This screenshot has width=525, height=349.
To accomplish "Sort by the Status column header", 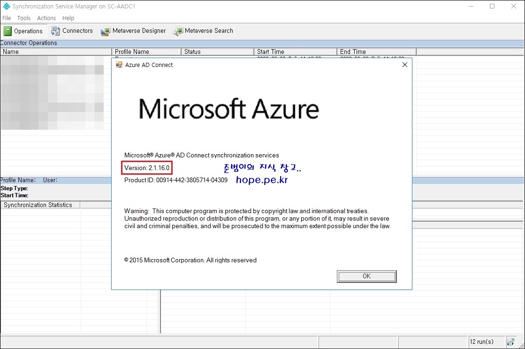I will pos(218,52).
